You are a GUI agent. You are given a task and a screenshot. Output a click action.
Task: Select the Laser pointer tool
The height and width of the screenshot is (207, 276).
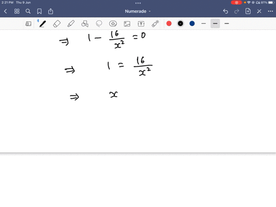coord(155,24)
